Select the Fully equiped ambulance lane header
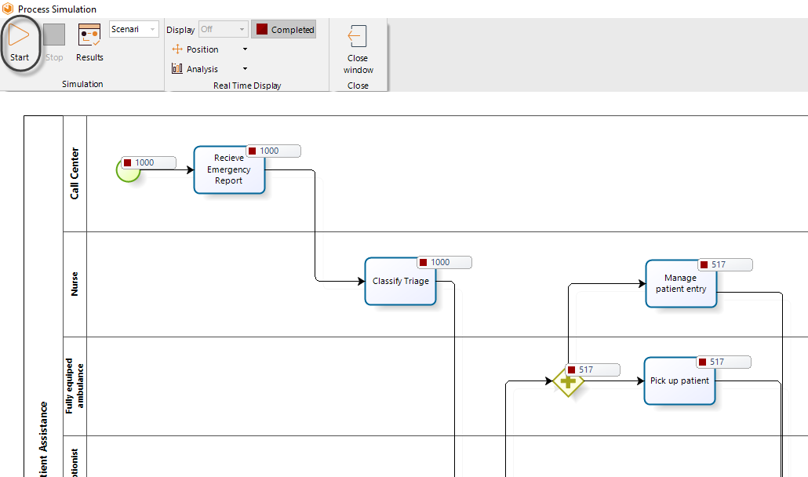808x477 pixels. click(75, 386)
